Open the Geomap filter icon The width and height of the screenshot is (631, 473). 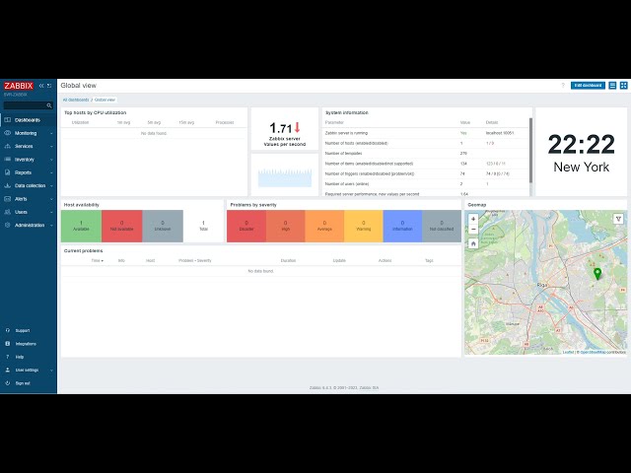coord(618,219)
